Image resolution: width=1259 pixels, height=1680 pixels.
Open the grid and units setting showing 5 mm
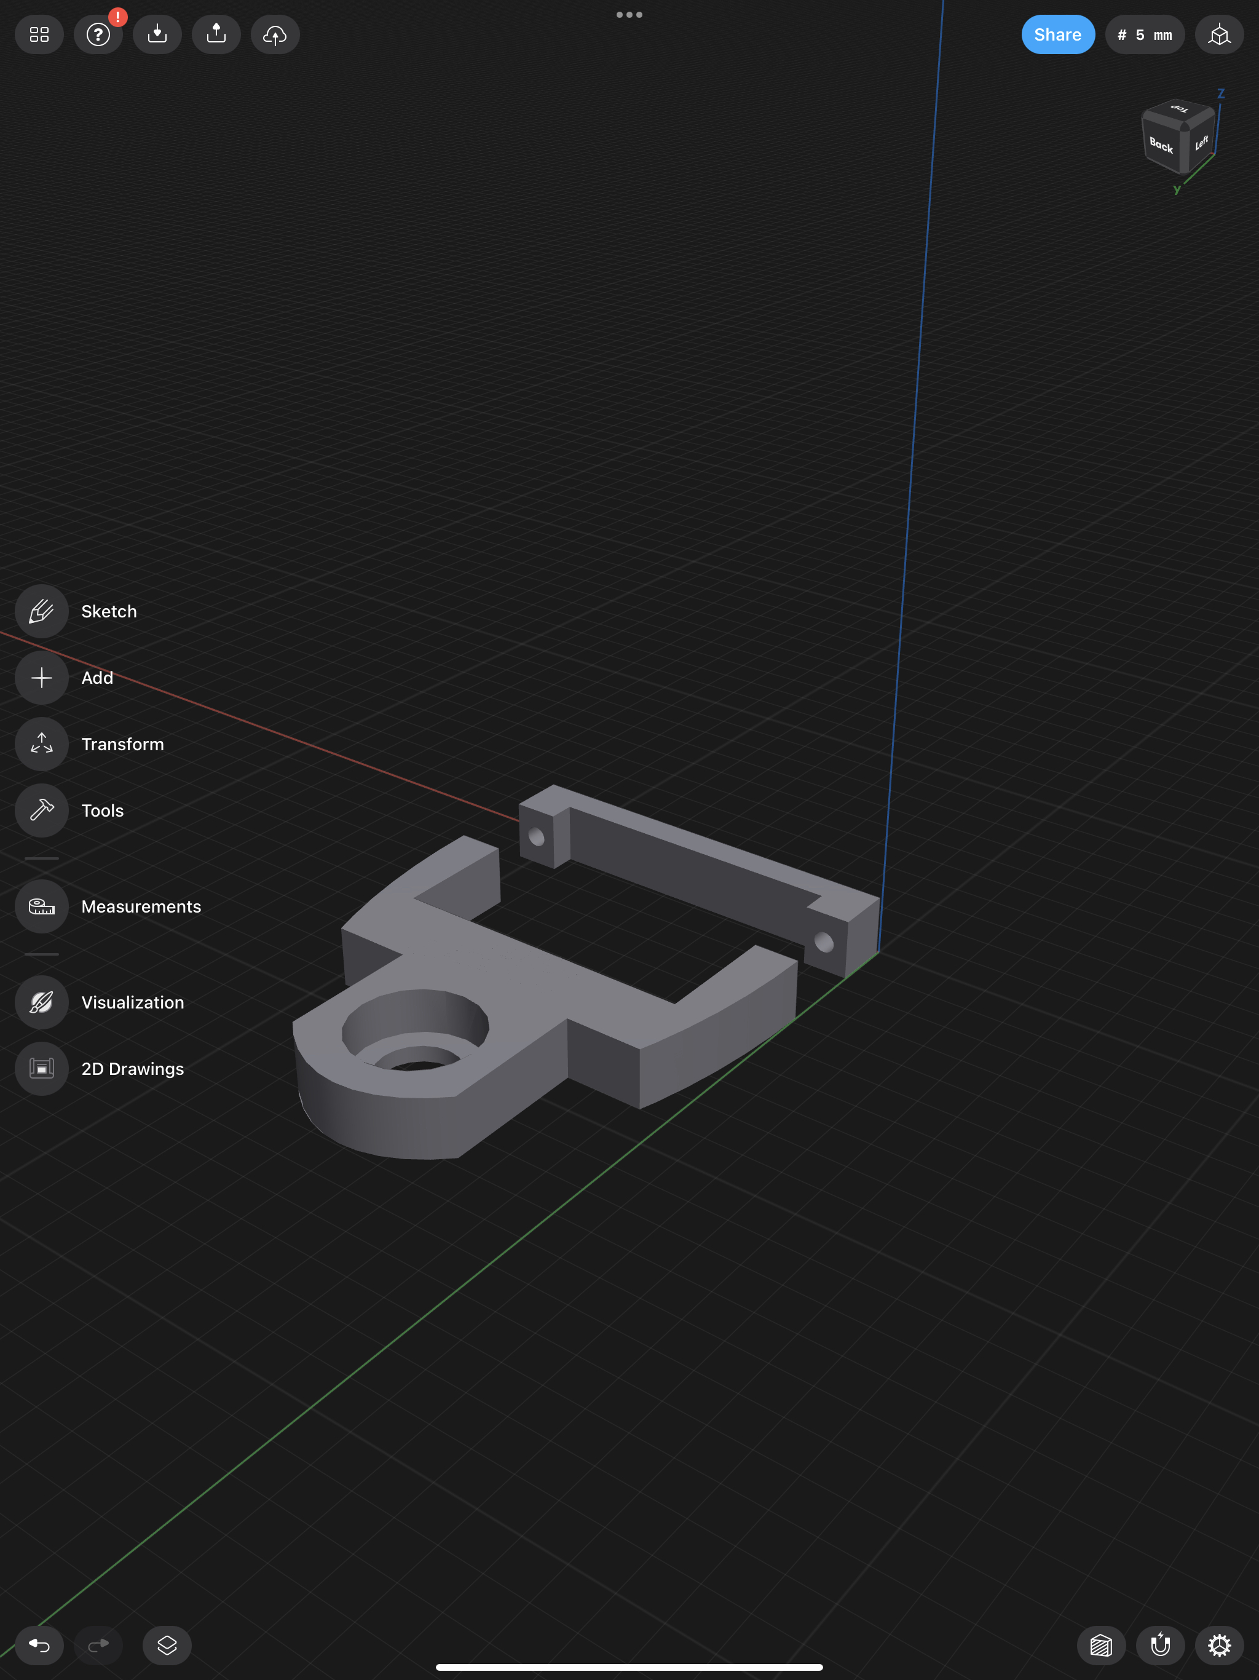(x=1145, y=34)
